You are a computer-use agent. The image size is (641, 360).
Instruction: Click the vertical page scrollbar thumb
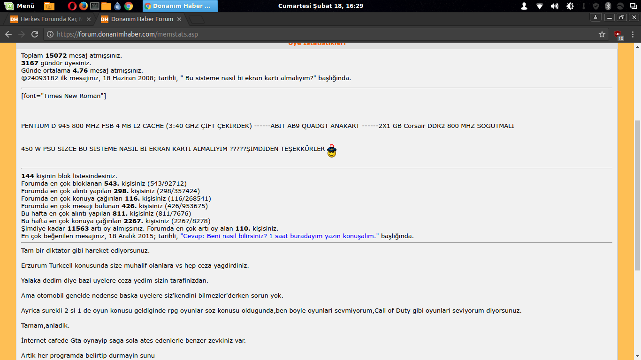point(637,195)
